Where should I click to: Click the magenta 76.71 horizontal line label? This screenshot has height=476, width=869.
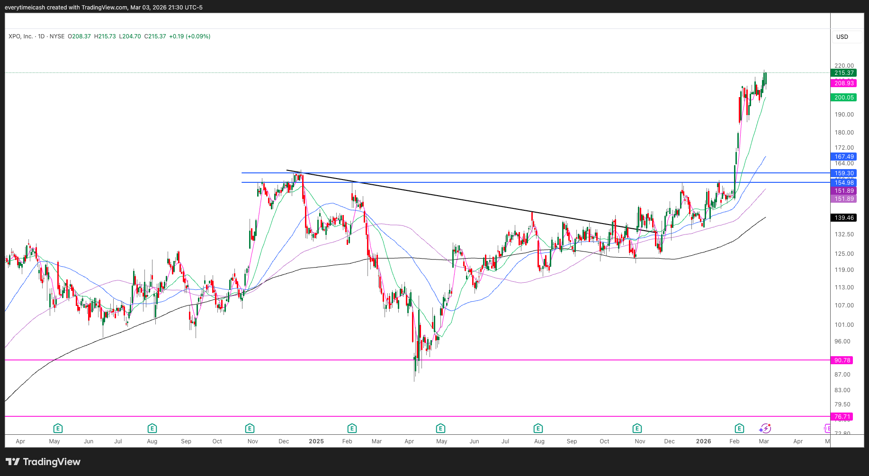tap(842, 417)
